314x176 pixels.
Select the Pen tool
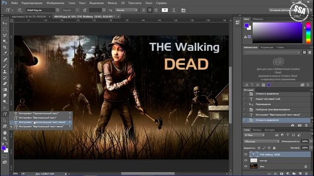(x=5, y=108)
